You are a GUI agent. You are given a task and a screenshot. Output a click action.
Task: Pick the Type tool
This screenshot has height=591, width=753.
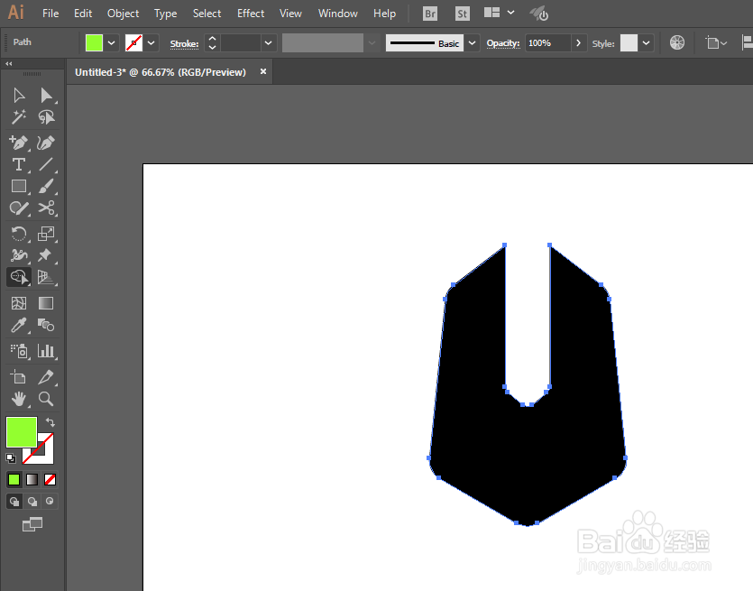click(x=19, y=164)
